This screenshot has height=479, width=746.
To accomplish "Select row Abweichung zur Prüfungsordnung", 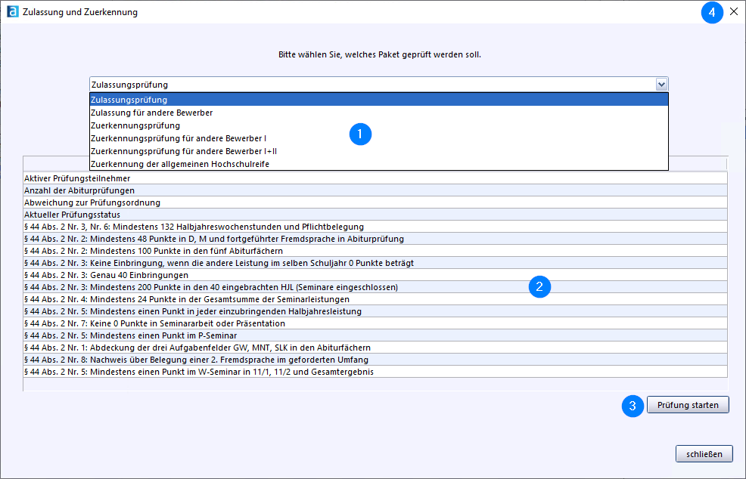I will [x=375, y=202].
